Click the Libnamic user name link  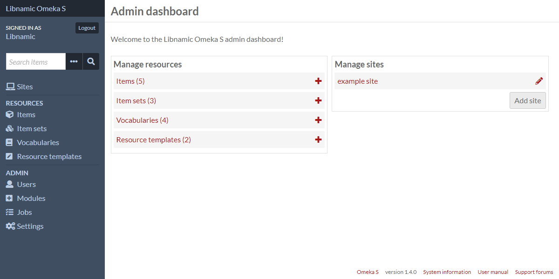[x=20, y=37]
